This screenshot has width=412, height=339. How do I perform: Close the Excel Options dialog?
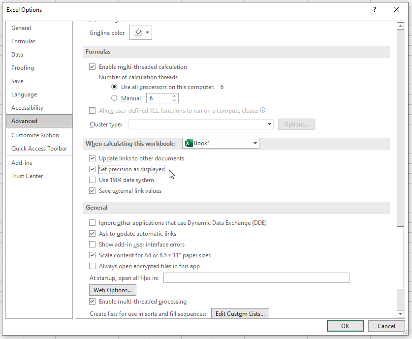pyautogui.click(x=397, y=10)
